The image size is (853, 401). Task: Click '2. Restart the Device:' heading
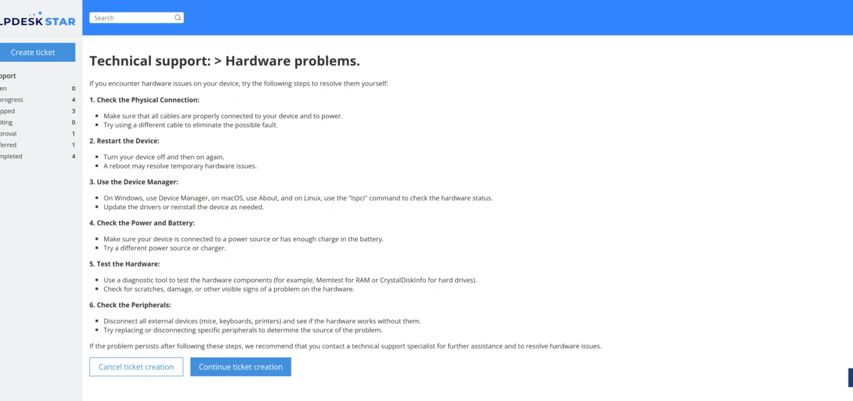[x=124, y=141]
